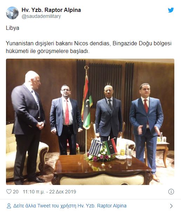This screenshot has width=181, height=212.
Task: Open the 11:10 π.μ. - 22 Δεκ 2019 timestamp
Action: click(x=49, y=192)
